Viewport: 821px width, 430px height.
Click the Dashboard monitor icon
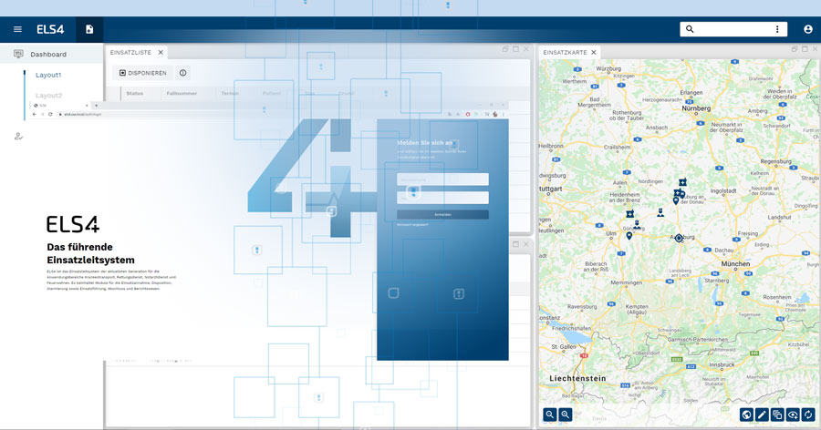pyautogui.click(x=18, y=54)
